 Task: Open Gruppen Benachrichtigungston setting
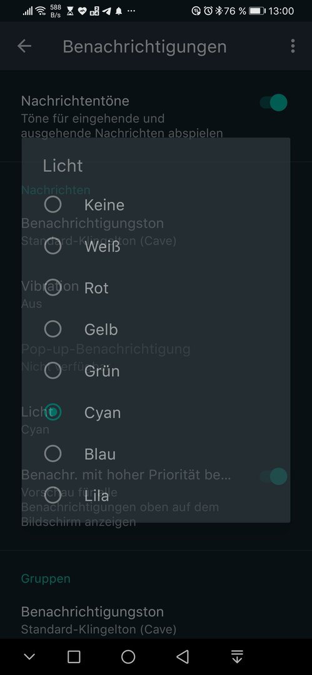pyautogui.click(x=156, y=620)
